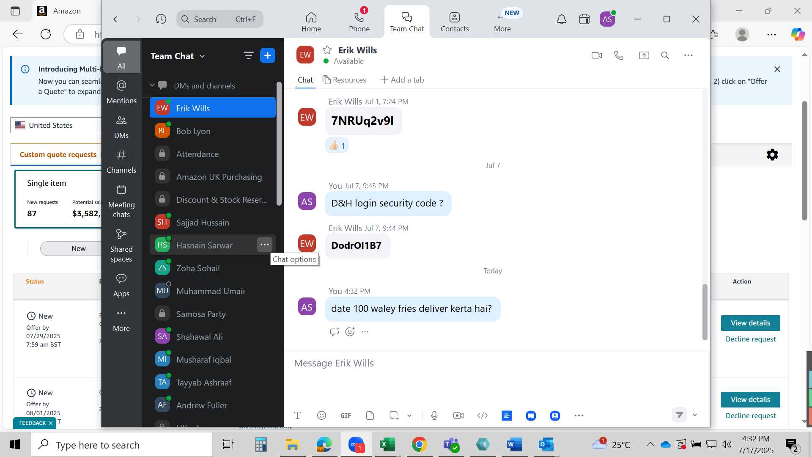Open Excel from the taskbar
812x457 pixels.
click(x=387, y=444)
